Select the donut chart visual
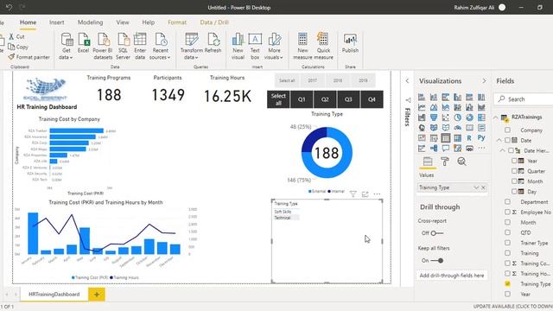553x311 pixels. [469, 117]
